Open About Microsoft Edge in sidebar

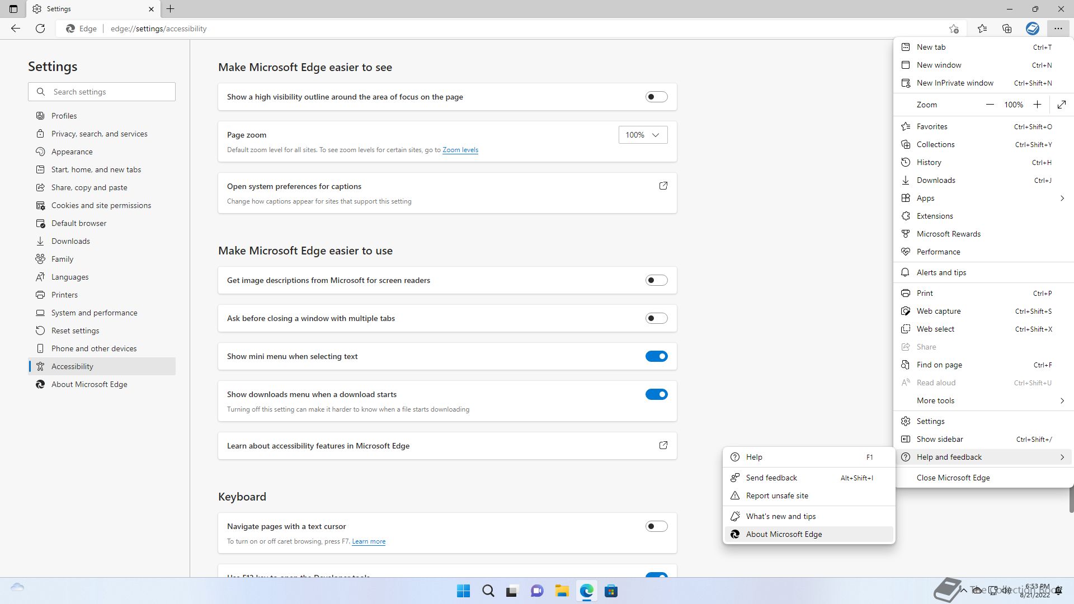click(102, 384)
